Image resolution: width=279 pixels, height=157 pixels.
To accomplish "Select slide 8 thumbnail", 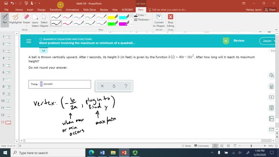I will click(8, 86).
